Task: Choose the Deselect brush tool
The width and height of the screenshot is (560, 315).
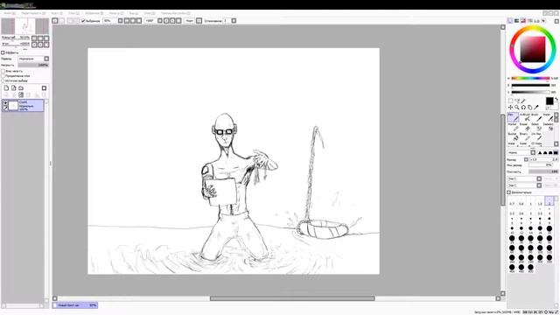Action: tap(548, 127)
